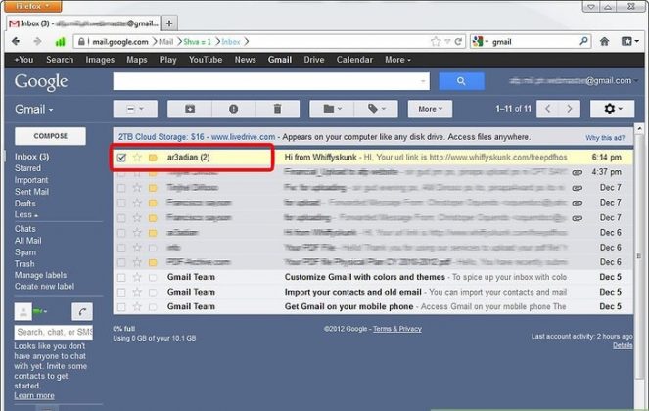Click the Archive button in mail toolbar
The height and width of the screenshot is (411, 649).
[189, 109]
